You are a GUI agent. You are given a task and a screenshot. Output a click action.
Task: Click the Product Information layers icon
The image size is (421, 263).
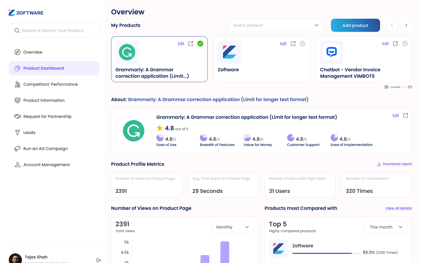pos(18,100)
